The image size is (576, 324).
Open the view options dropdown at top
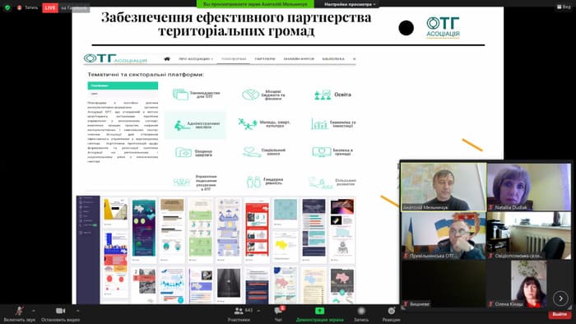tap(350, 4)
